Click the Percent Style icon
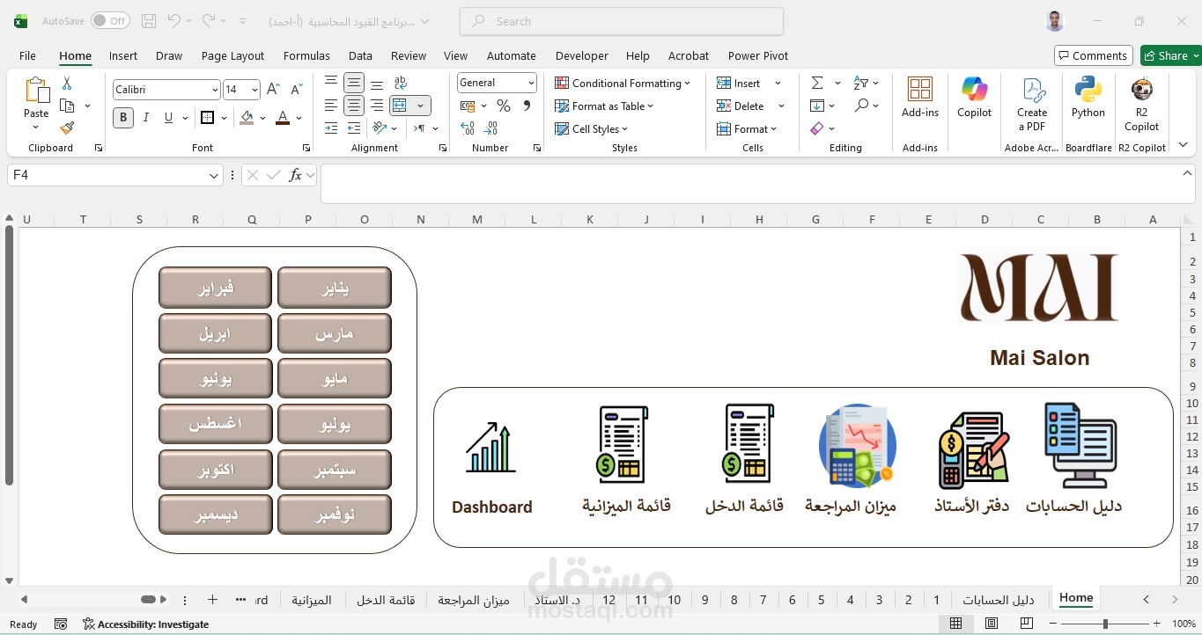The width and height of the screenshot is (1202, 635). coord(504,106)
